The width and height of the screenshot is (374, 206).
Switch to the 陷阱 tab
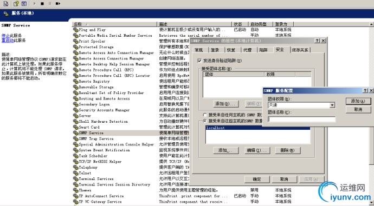tap(263, 50)
